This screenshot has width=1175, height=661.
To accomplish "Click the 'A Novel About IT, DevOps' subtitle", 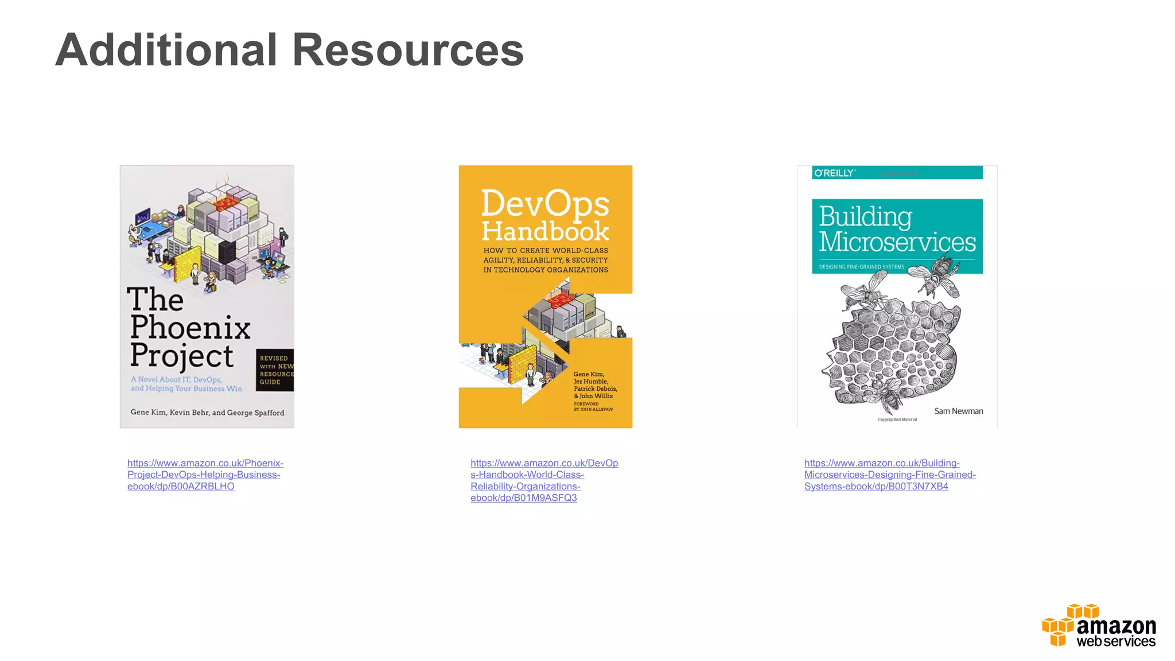I will [x=186, y=384].
